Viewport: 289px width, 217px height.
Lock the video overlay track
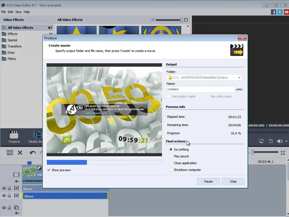[x=9, y=208]
